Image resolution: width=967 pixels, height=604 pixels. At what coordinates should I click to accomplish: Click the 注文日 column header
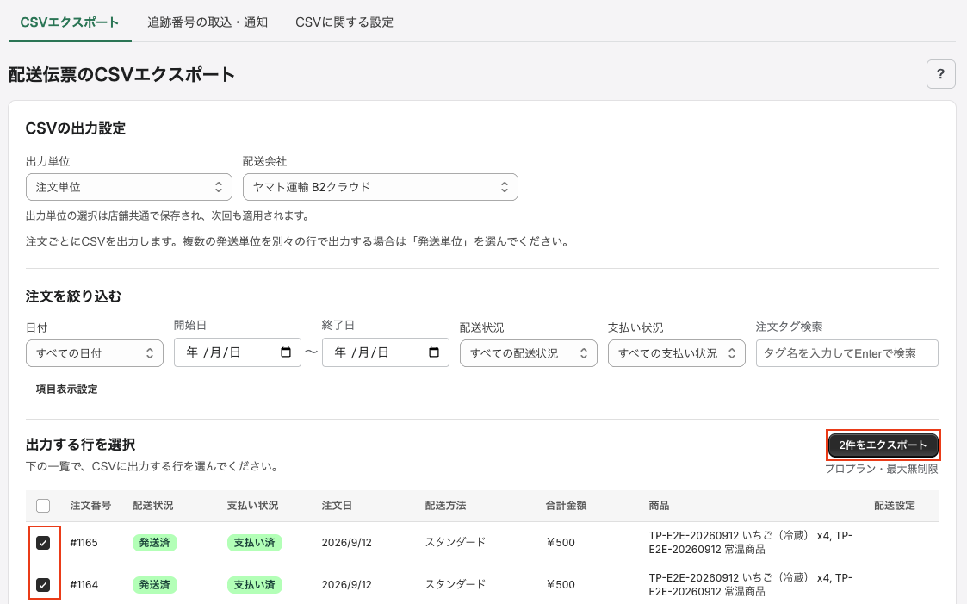point(337,506)
